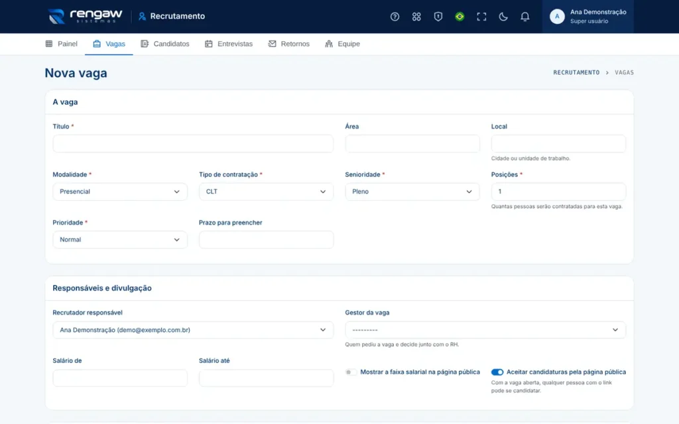Click the Candidatos list icon
The image size is (679, 424).
pos(145,44)
